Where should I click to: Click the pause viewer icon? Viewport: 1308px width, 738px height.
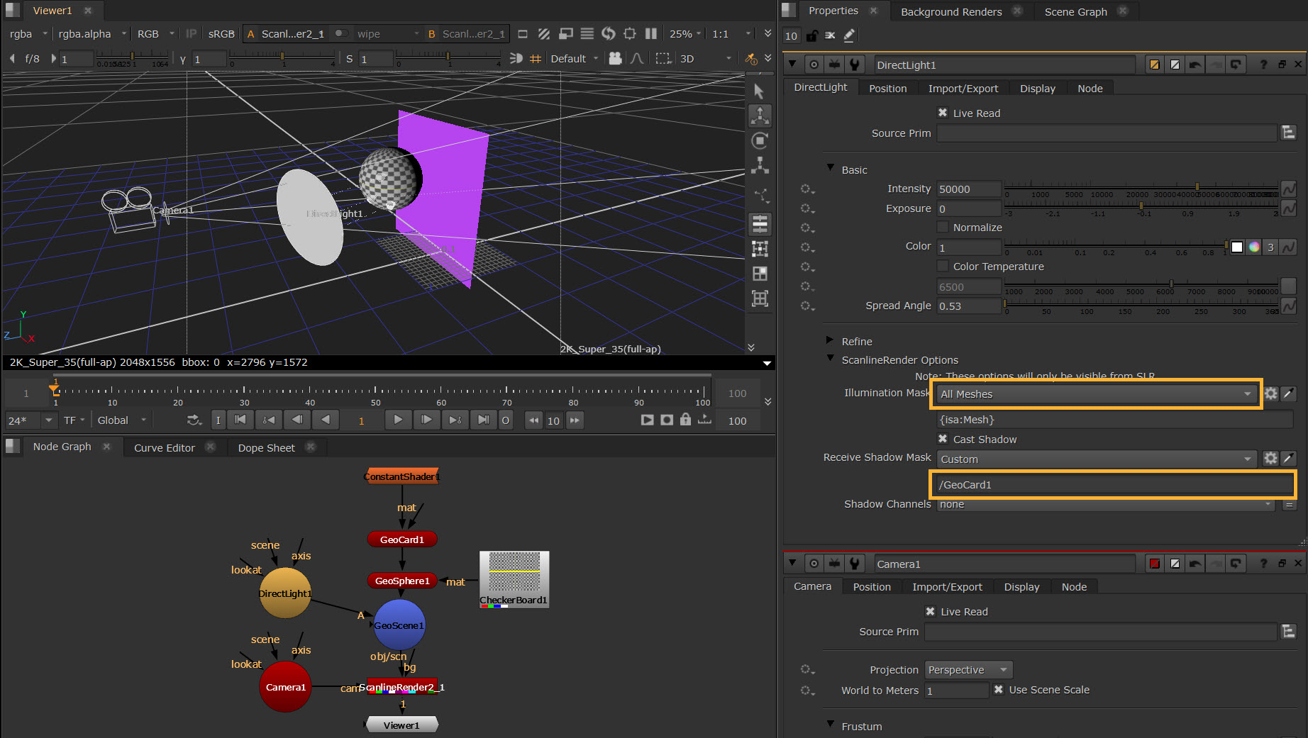pyautogui.click(x=650, y=33)
